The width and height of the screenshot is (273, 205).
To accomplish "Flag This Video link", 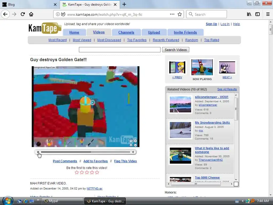I will (125, 161).
